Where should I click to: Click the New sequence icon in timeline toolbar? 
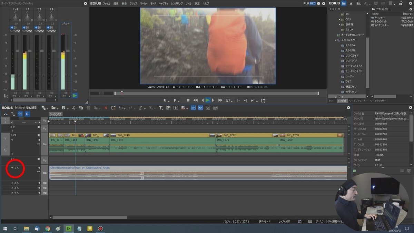pos(43,108)
